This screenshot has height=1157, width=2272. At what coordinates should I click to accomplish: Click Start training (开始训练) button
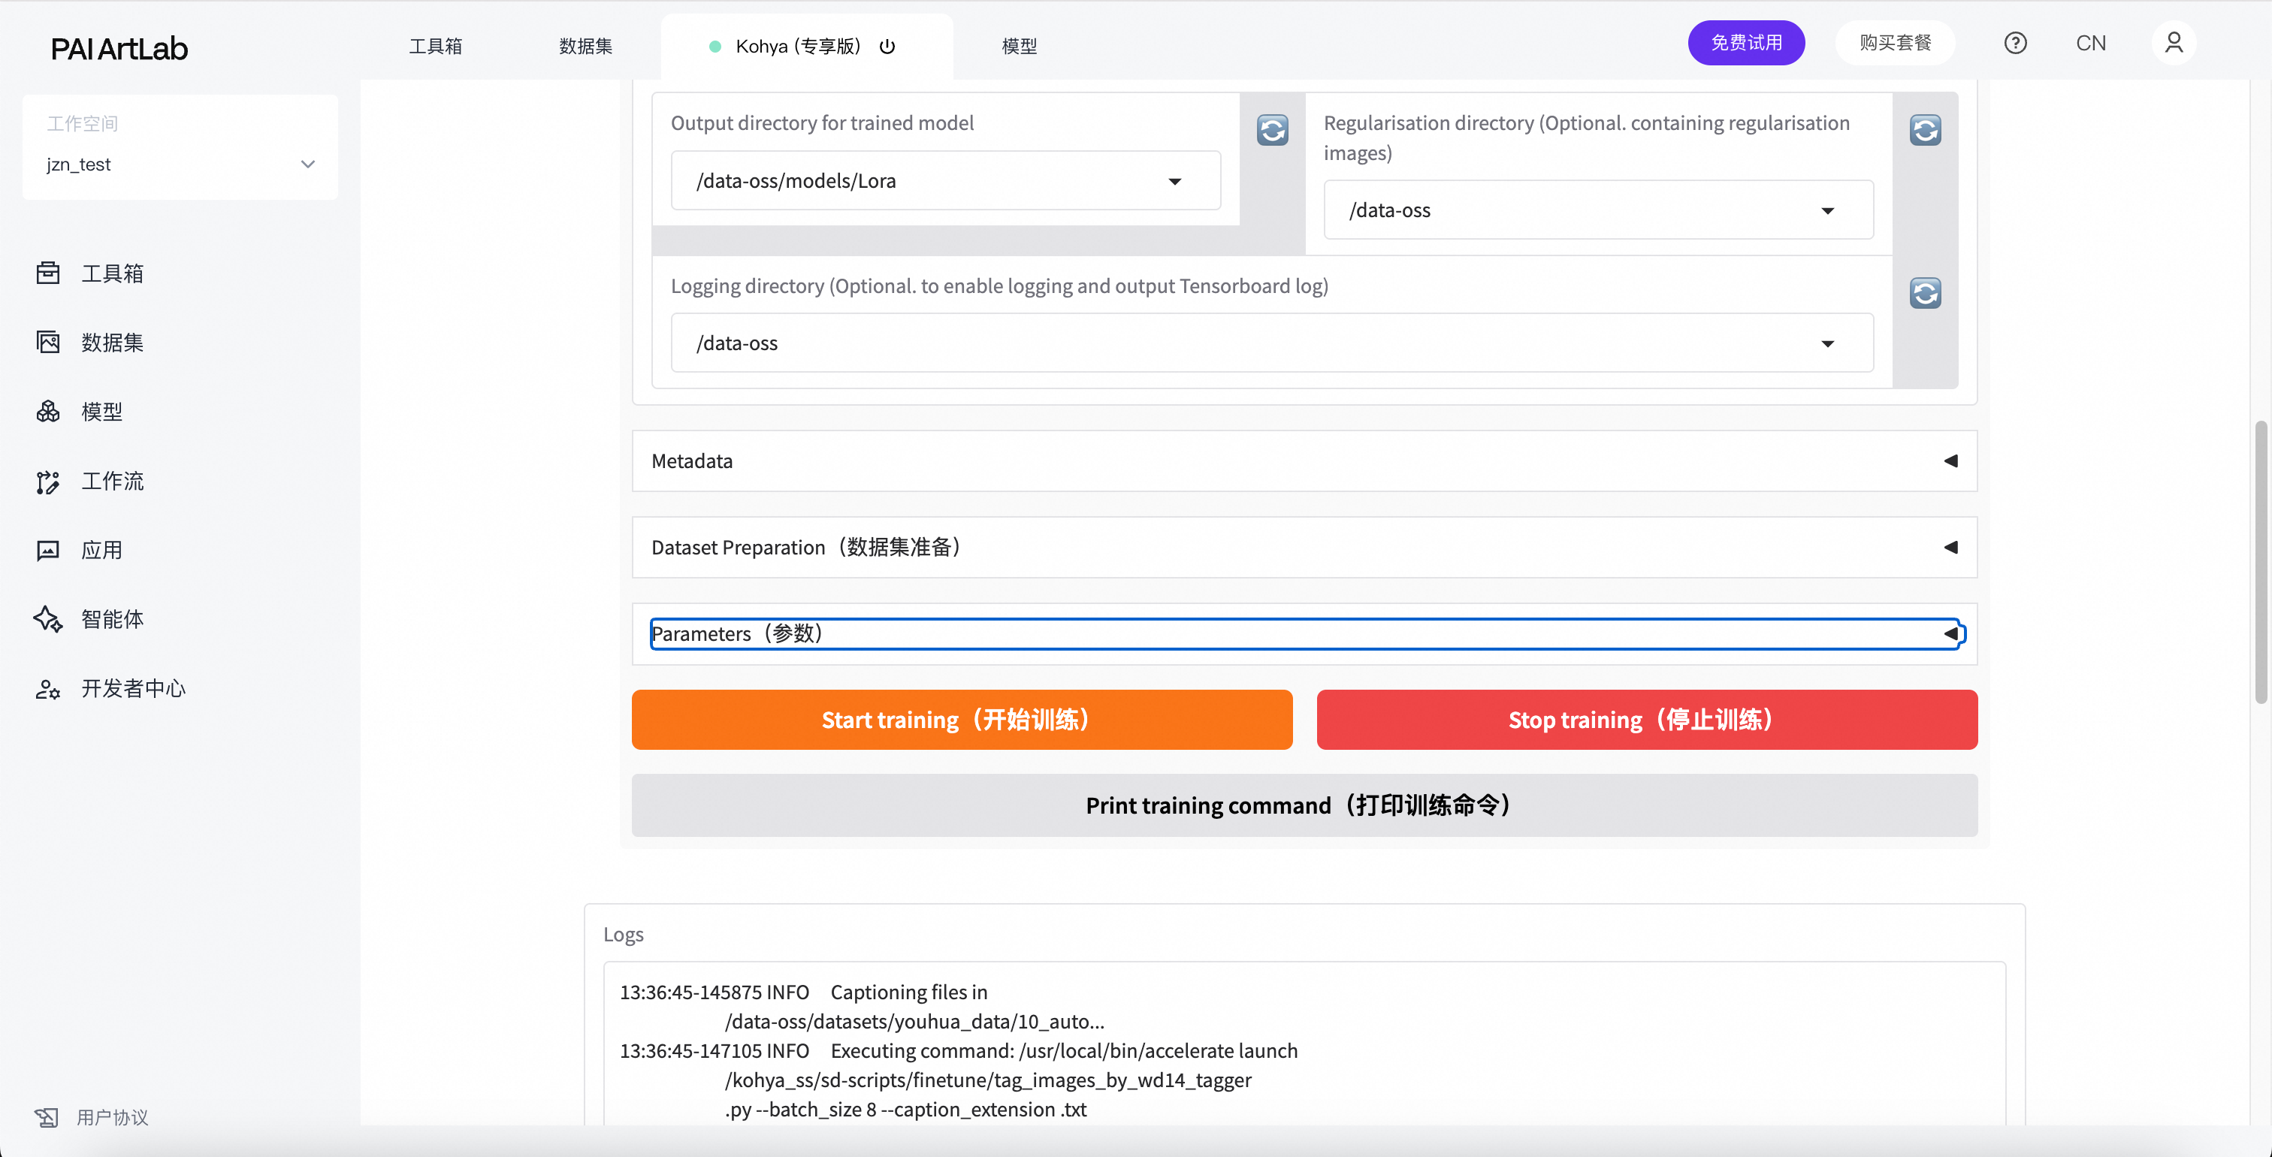tap(962, 720)
